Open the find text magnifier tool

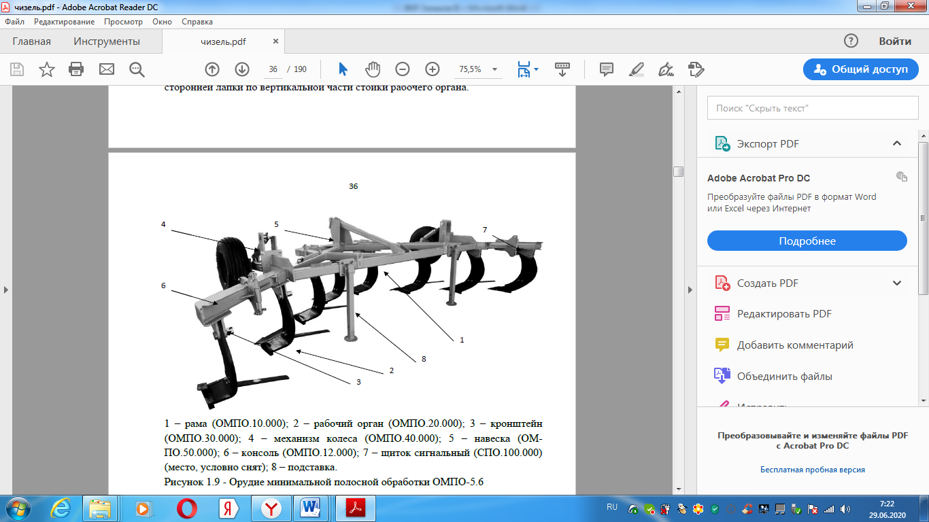click(x=137, y=69)
